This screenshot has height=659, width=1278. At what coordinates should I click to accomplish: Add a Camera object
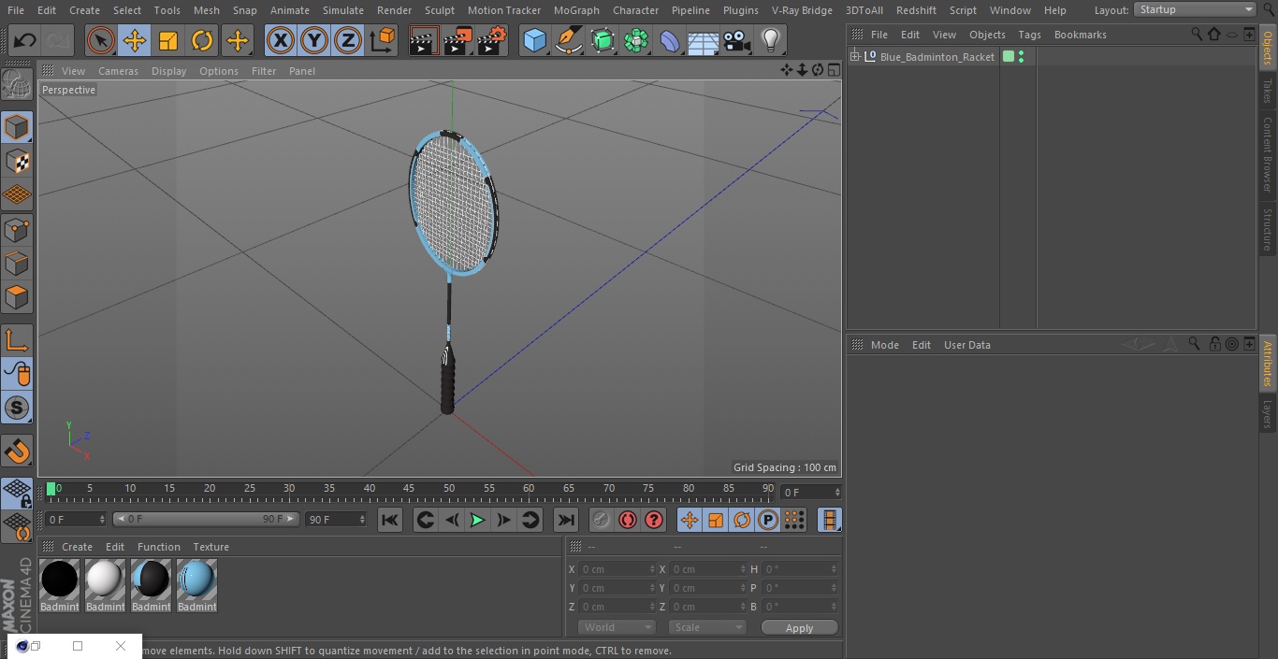click(x=737, y=40)
